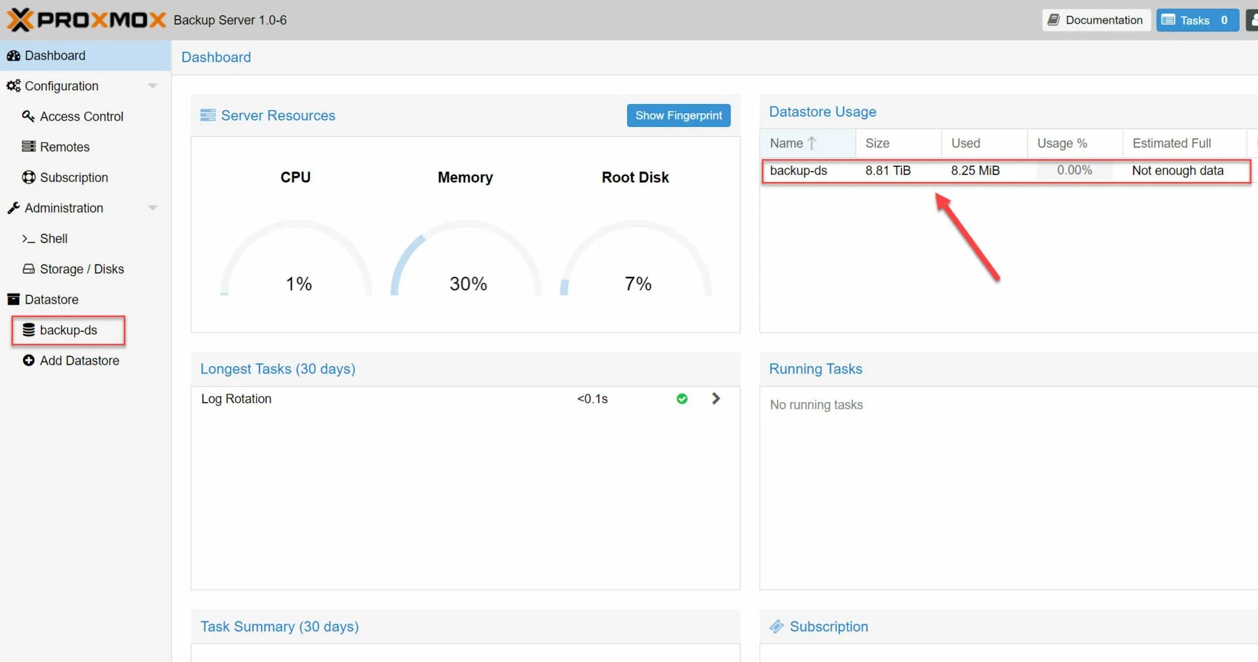This screenshot has width=1258, height=662.
Task: Click the 0.00% usage progress bar
Action: point(1075,171)
